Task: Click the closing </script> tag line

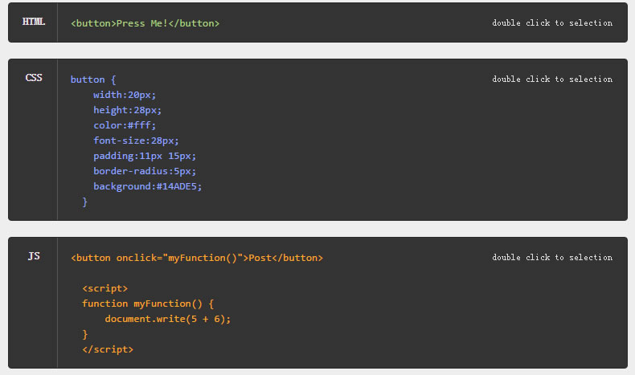Action: pos(108,349)
